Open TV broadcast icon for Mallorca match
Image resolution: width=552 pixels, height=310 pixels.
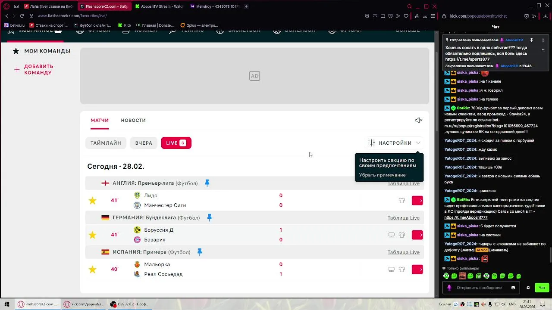391,269
